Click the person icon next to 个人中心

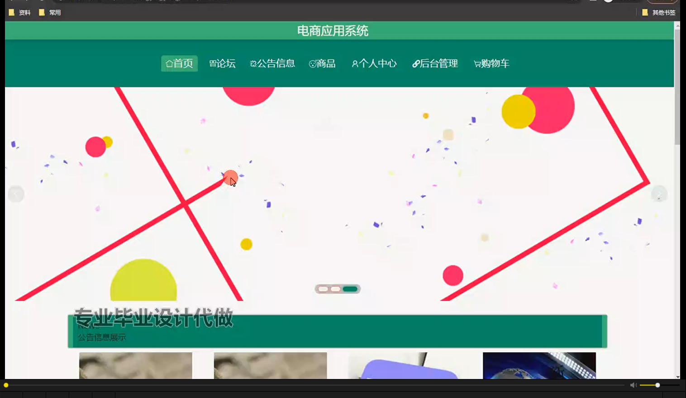pyautogui.click(x=355, y=63)
